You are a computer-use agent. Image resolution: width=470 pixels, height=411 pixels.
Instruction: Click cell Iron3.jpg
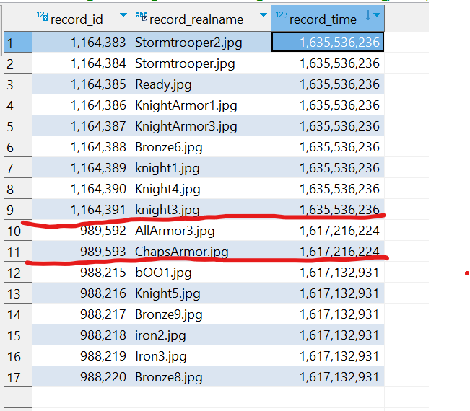201,356
